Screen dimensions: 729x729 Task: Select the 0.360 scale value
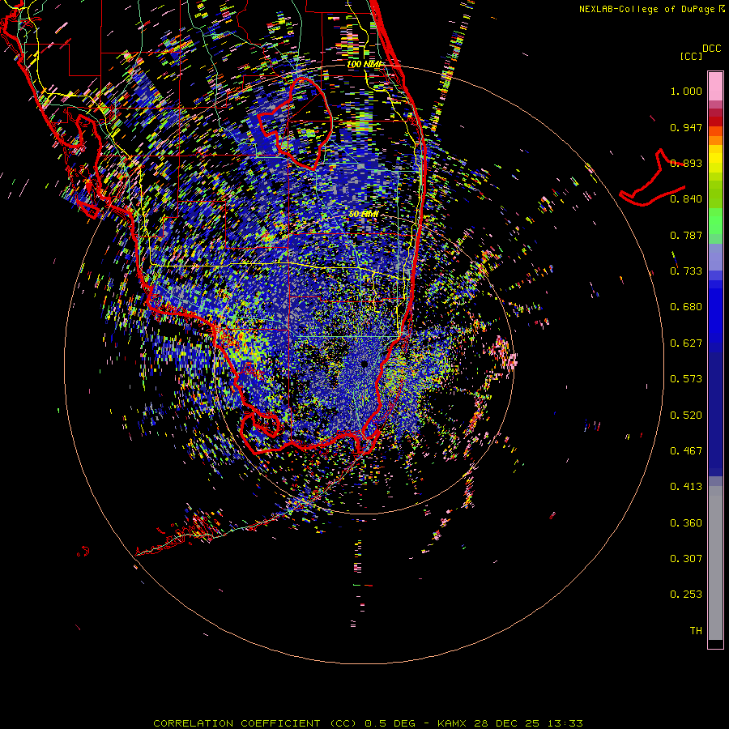coord(686,523)
